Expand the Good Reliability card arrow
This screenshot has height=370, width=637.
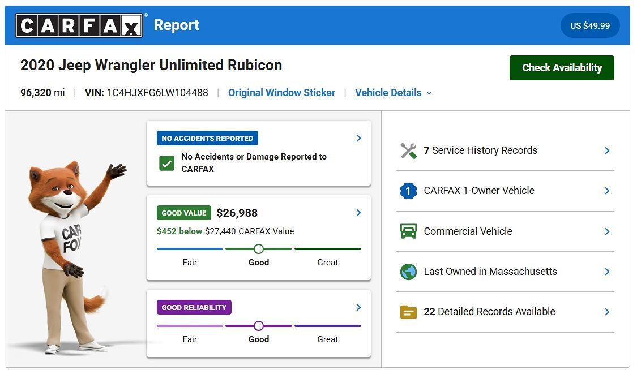358,308
